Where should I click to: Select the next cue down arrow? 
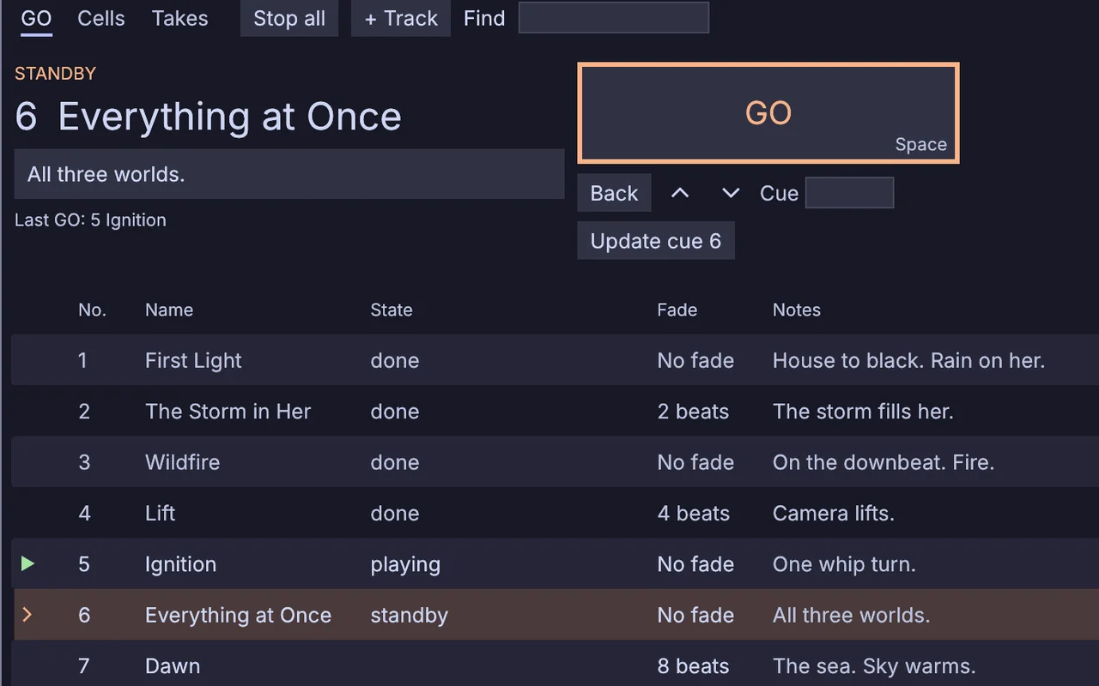pos(731,193)
